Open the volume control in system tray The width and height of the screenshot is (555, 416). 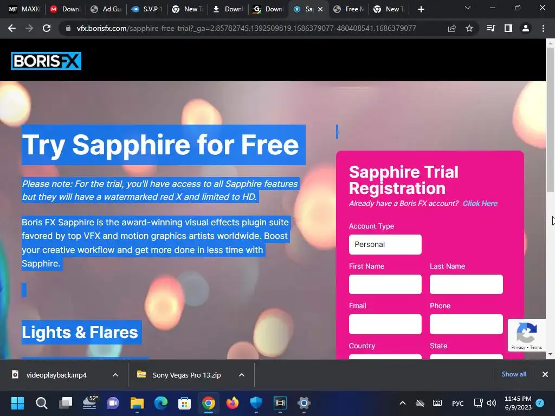[491, 403]
